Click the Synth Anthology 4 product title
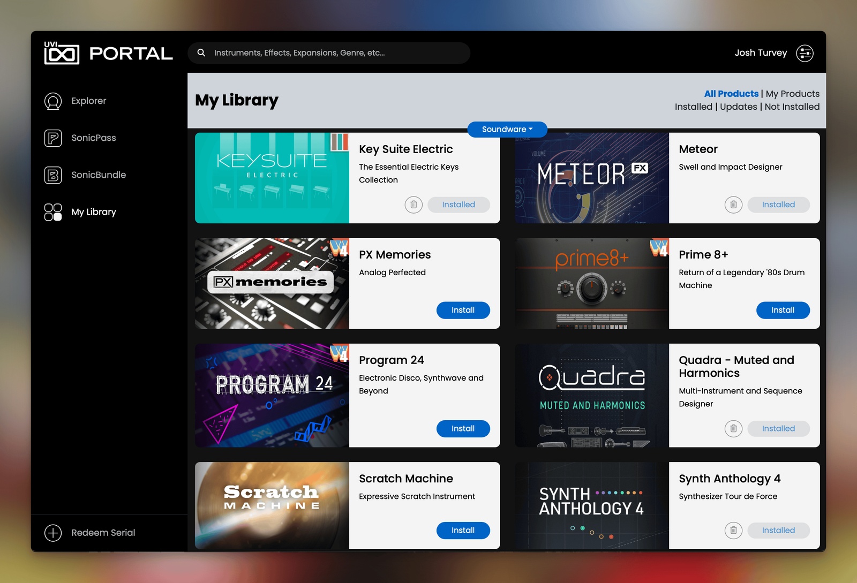The image size is (857, 583). (x=730, y=479)
